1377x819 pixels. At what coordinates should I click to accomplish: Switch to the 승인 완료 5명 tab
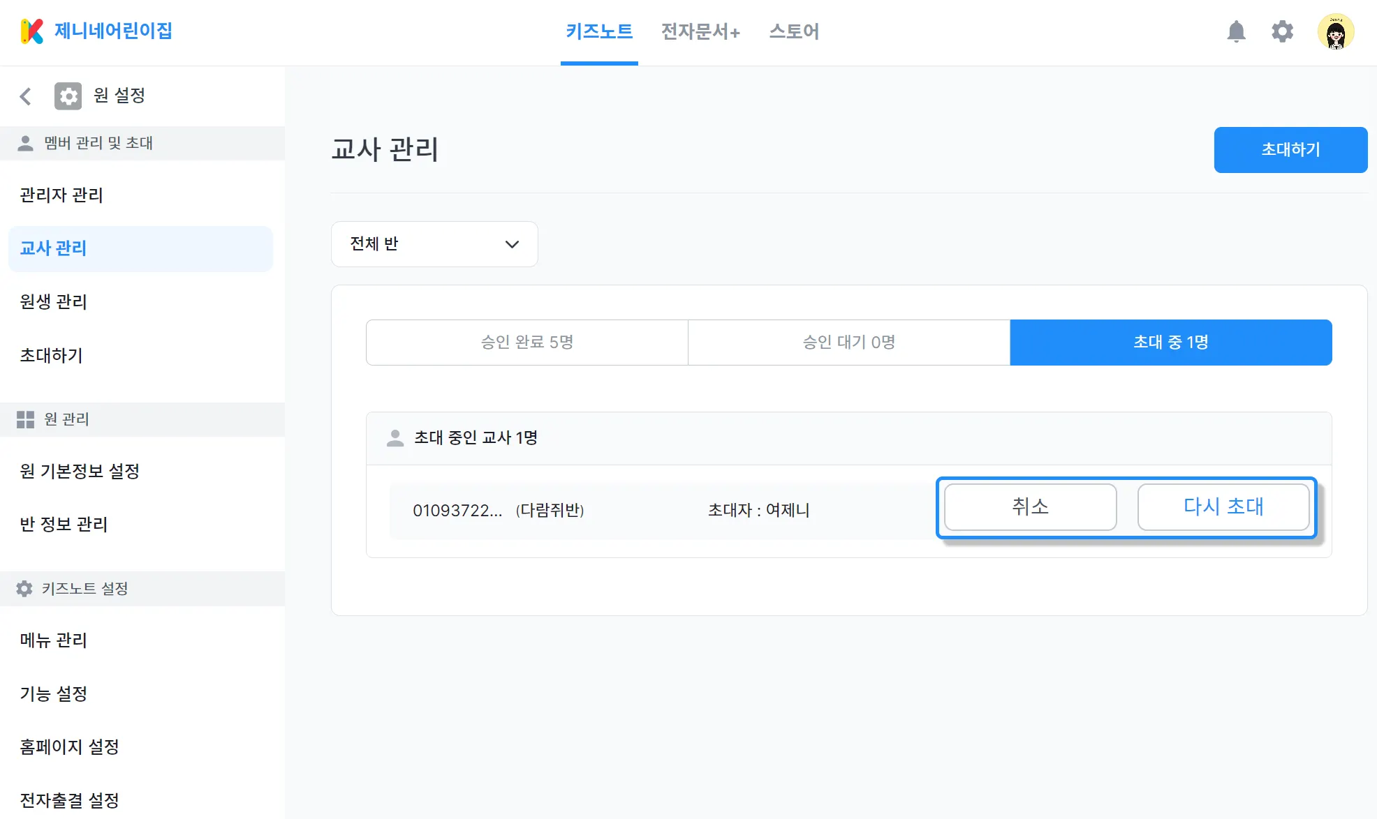coord(526,343)
